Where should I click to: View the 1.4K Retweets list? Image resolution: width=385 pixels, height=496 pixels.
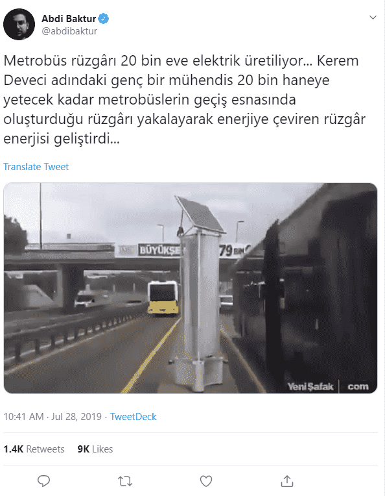[34, 449]
